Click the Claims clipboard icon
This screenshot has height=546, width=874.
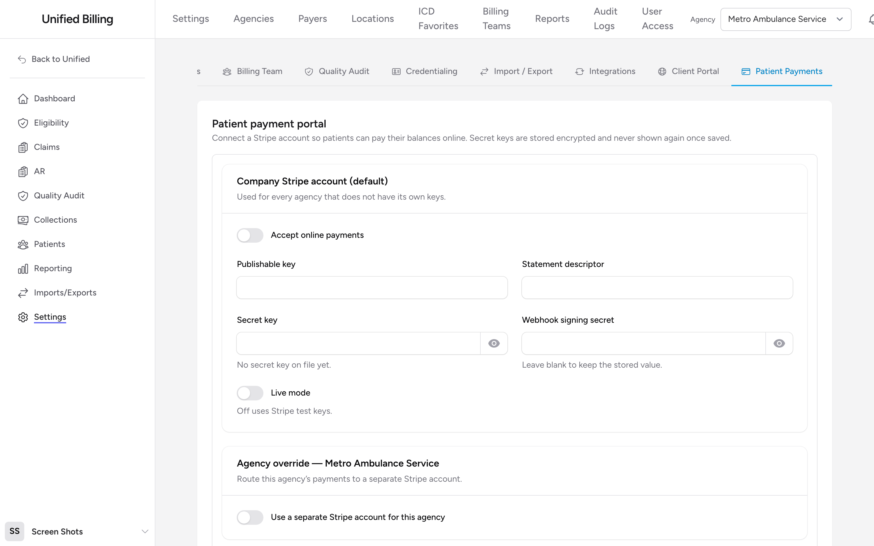[x=23, y=147]
